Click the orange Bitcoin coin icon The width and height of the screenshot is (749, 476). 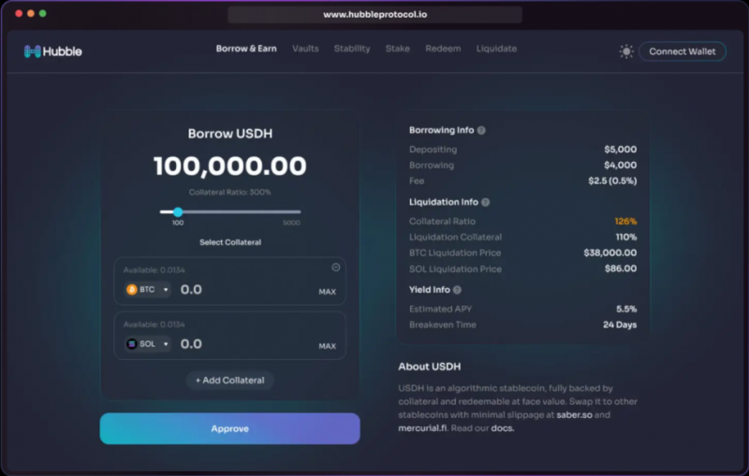click(131, 290)
